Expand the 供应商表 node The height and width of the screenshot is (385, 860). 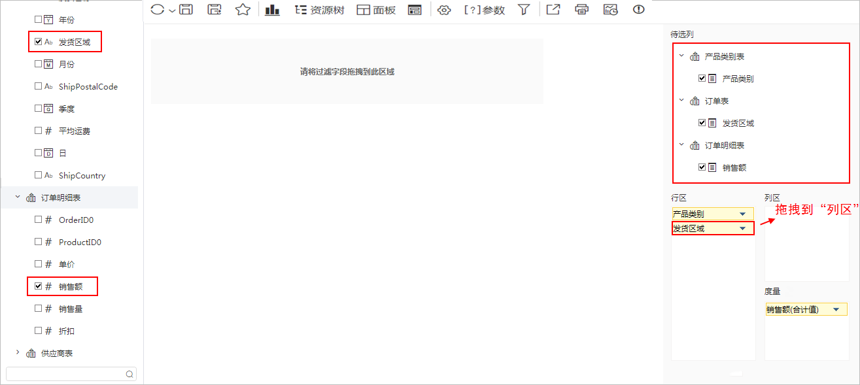[18, 353]
